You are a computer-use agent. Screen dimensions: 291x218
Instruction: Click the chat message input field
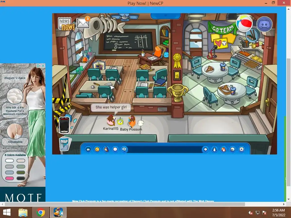pos(164,149)
